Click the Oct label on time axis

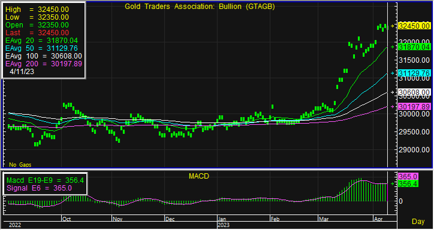pyautogui.click(x=66, y=219)
